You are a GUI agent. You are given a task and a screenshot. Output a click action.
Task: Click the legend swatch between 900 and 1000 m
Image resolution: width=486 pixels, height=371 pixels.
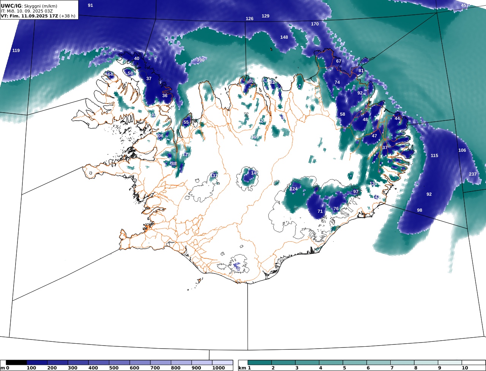(x=202, y=363)
